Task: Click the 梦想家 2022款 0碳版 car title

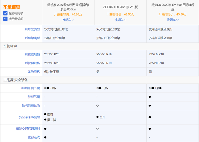Action: coord(68,7)
